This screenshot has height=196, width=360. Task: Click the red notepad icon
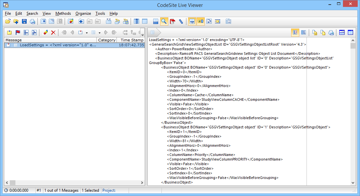coord(172,21)
